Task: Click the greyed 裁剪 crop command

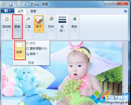Action: (31, 43)
